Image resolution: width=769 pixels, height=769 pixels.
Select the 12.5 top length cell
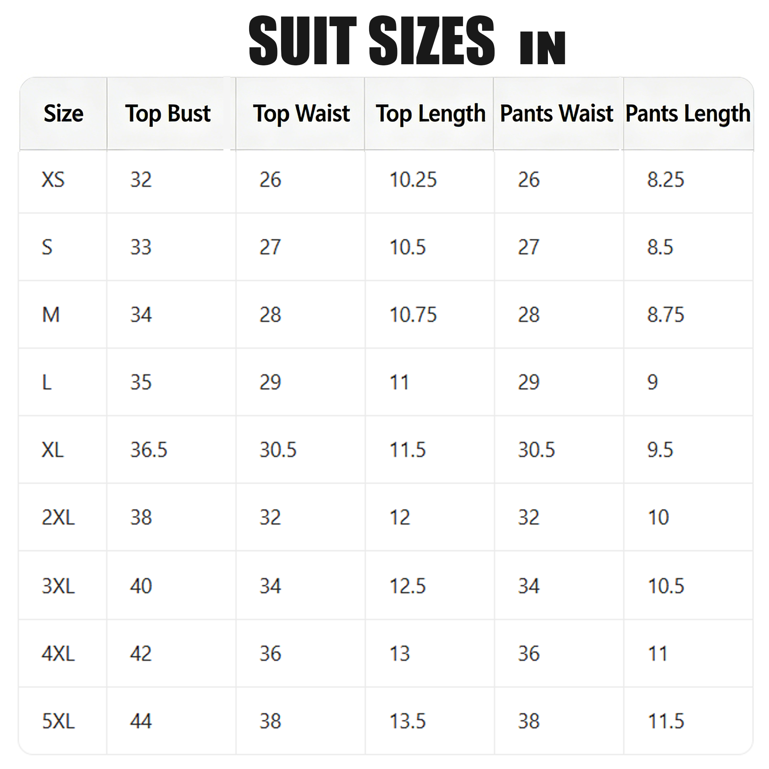tap(408, 586)
